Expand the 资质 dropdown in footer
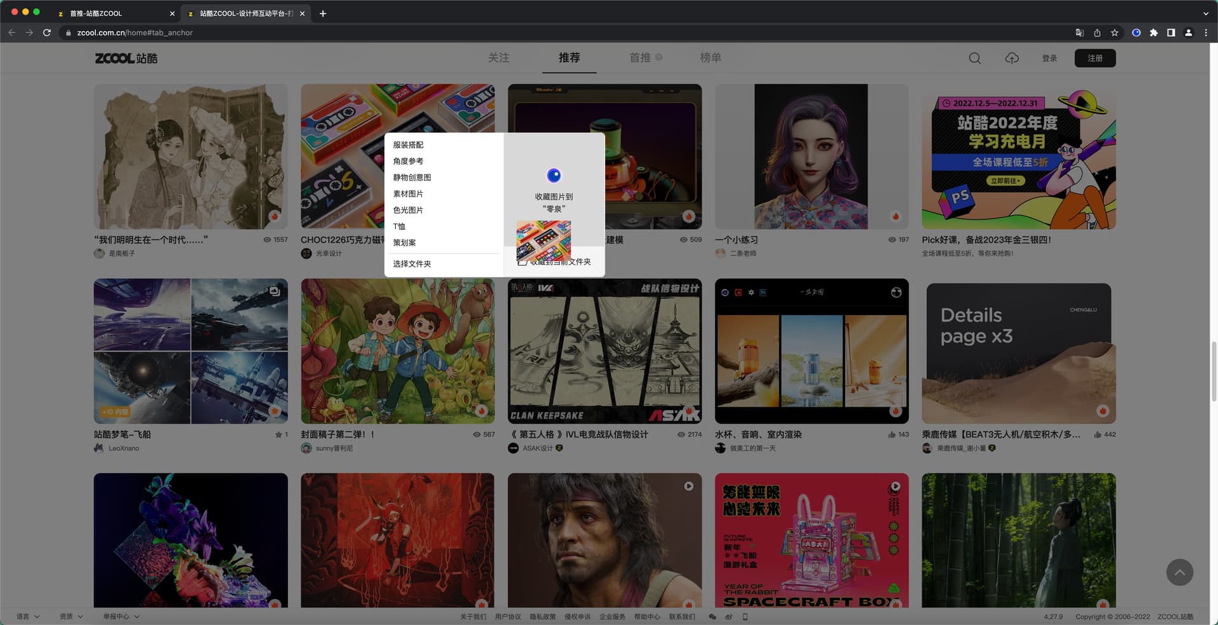Viewport: 1218px width, 625px height. point(71,617)
